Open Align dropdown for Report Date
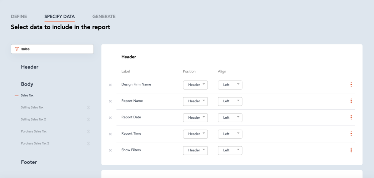374x178 pixels. coord(230,118)
